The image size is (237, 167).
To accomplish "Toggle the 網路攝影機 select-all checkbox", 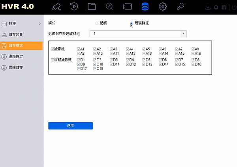I will click(52, 60).
